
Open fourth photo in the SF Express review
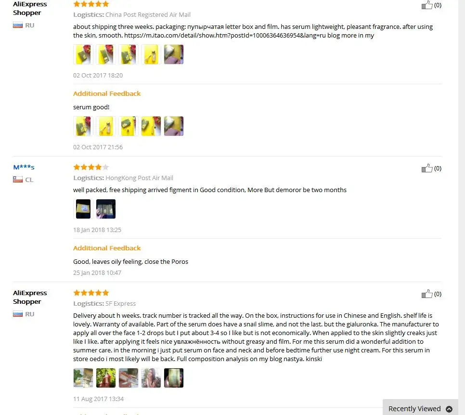tap(151, 378)
